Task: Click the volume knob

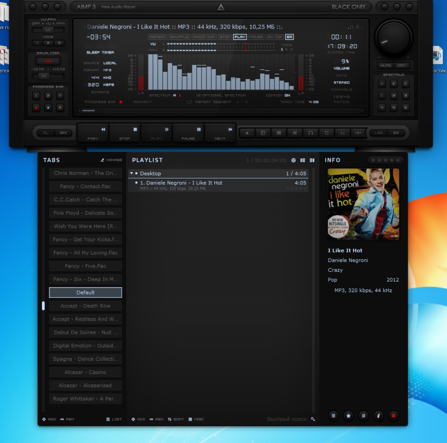Action: click(393, 38)
